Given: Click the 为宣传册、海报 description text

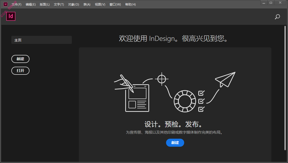Looking at the screenshot, I should 174,132.
